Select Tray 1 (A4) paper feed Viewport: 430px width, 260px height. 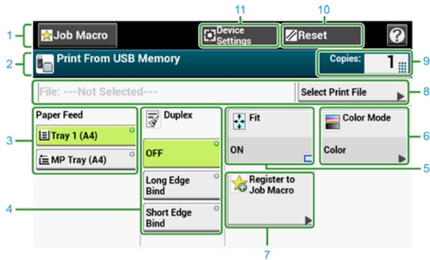(x=85, y=136)
